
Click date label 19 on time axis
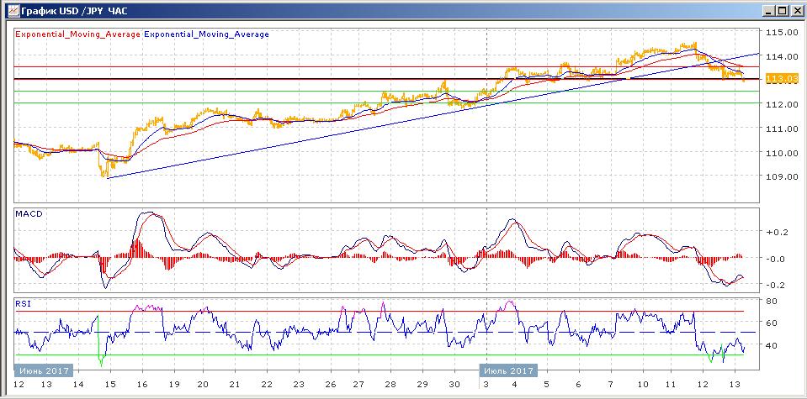174,385
